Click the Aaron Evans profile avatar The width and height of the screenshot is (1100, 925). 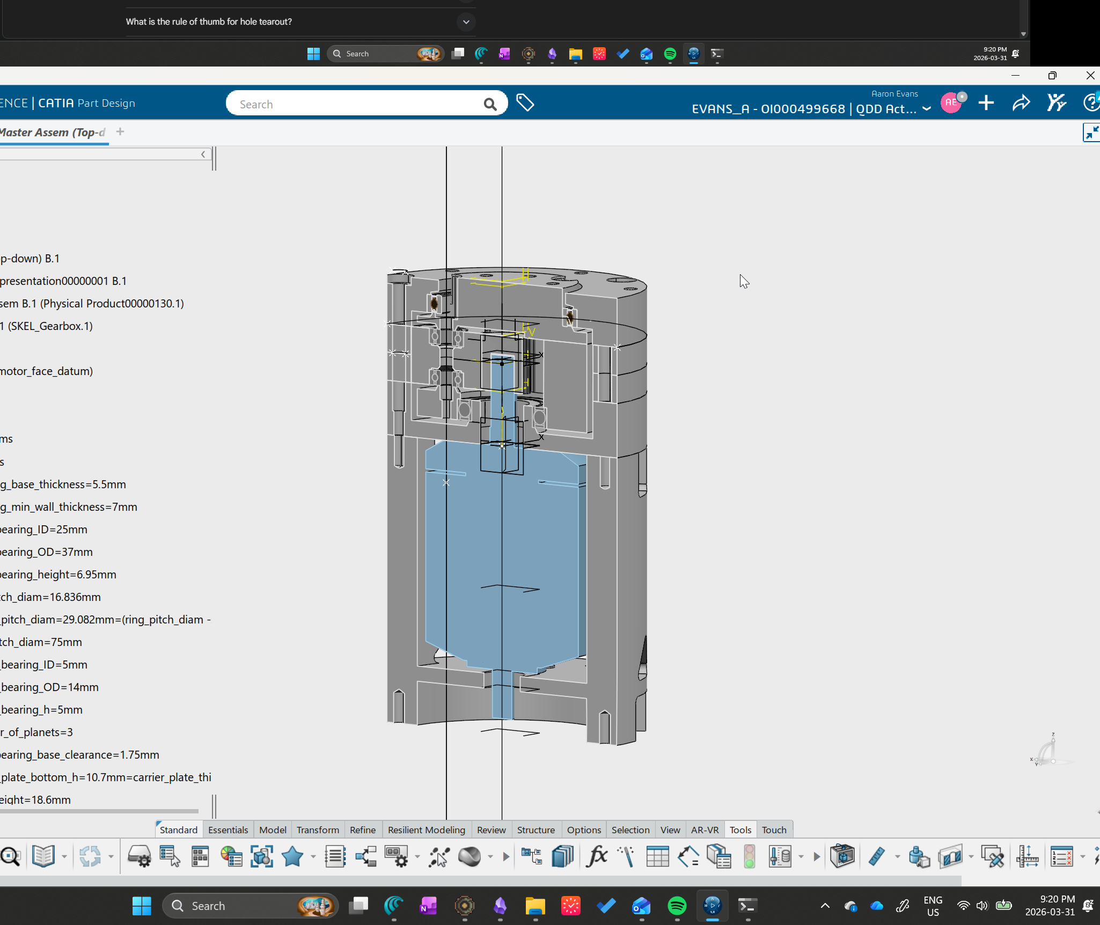pos(952,102)
